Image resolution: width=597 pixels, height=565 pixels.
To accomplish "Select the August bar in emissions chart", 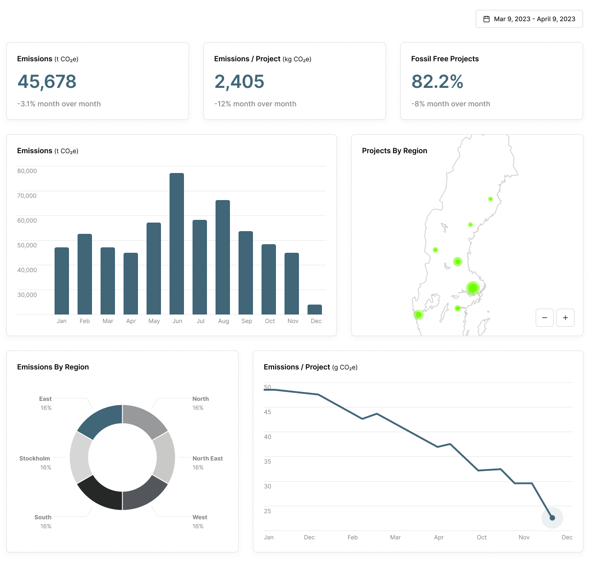I will click(x=223, y=257).
